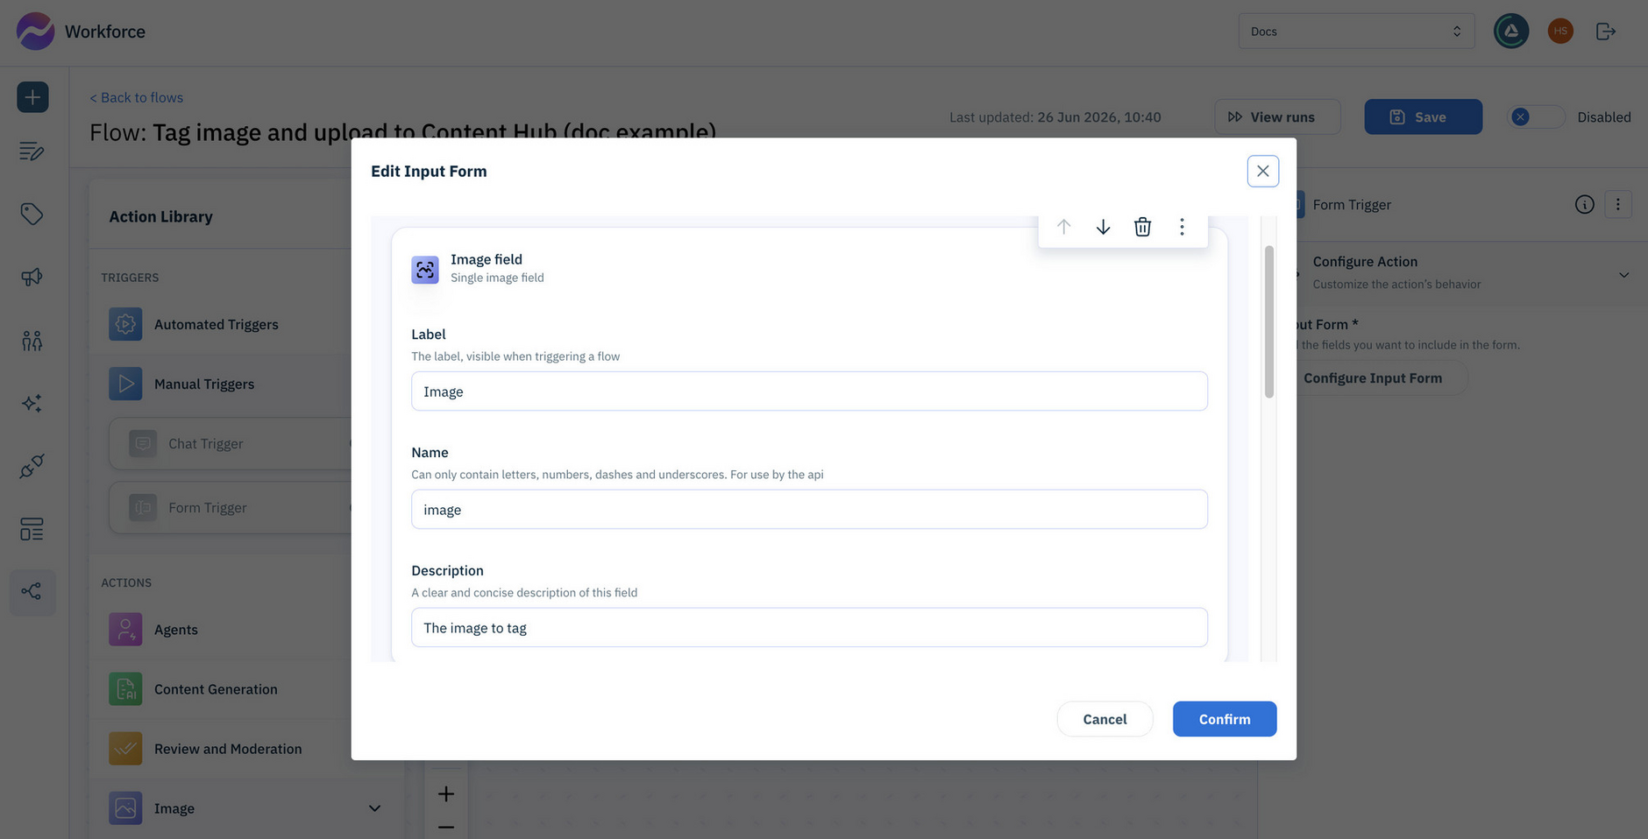
Task: Open the field's three-dot options menu
Action: tap(1182, 227)
